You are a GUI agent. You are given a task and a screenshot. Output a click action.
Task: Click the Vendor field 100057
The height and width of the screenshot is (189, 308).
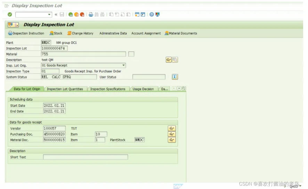(54, 128)
